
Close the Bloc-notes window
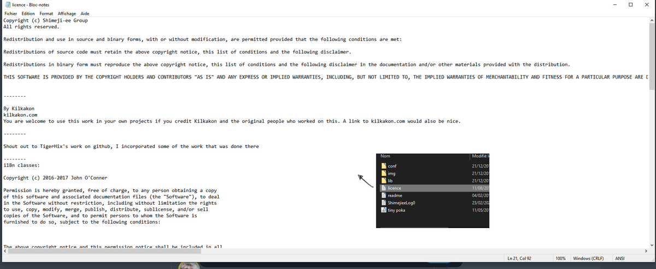pyautogui.click(x=646, y=5)
